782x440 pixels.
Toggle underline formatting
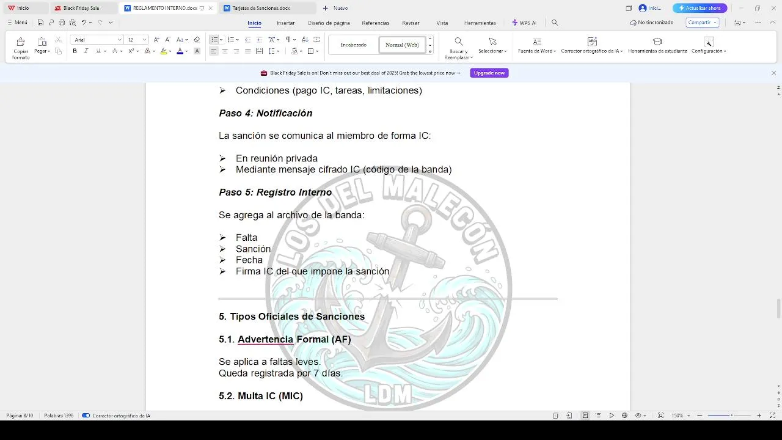[x=98, y=51]
